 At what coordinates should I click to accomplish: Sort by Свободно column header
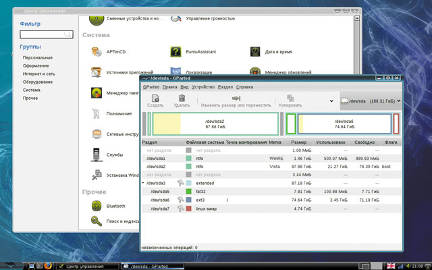[x=364, y=142]
